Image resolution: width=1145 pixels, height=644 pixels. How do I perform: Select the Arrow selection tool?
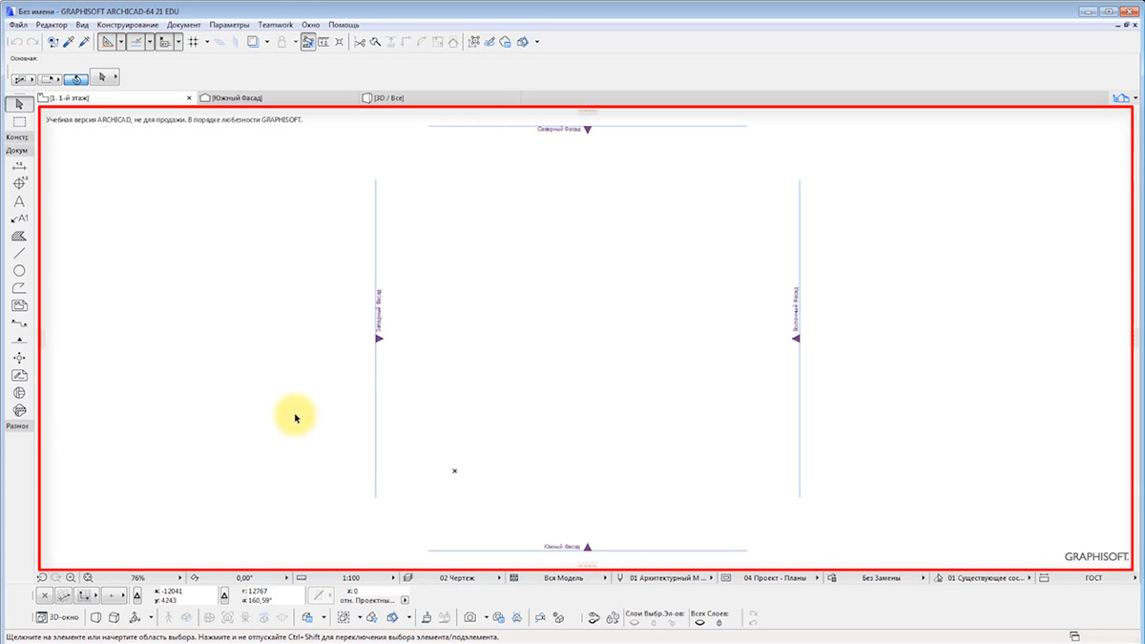18,104
